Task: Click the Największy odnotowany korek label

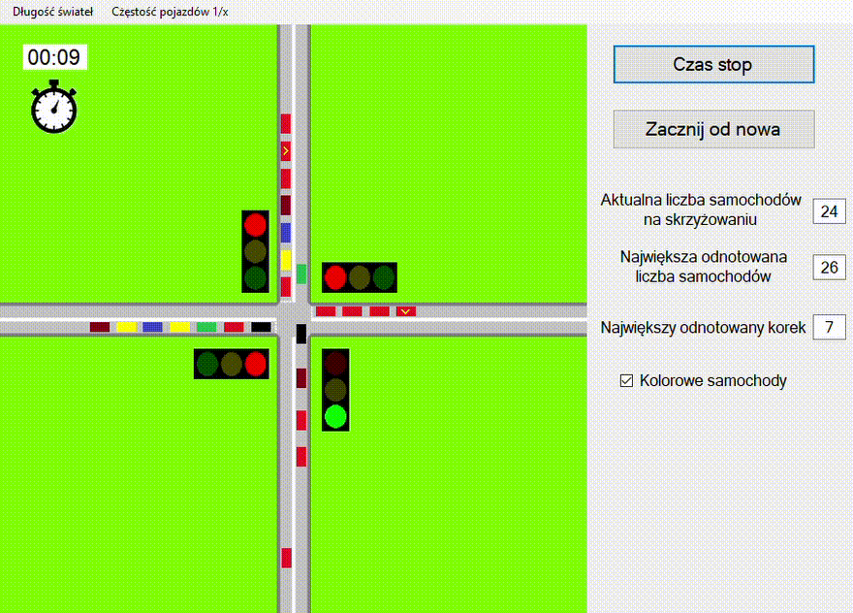Action: click(x=703, y=327)
